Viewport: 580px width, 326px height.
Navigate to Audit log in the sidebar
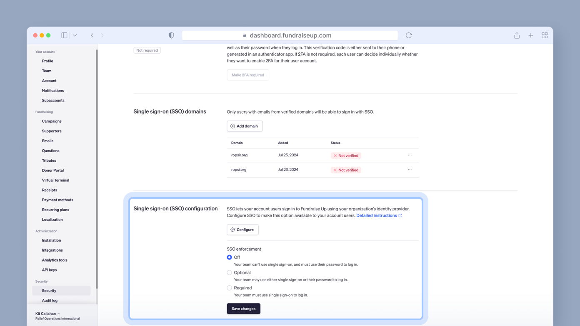point(50,300)
